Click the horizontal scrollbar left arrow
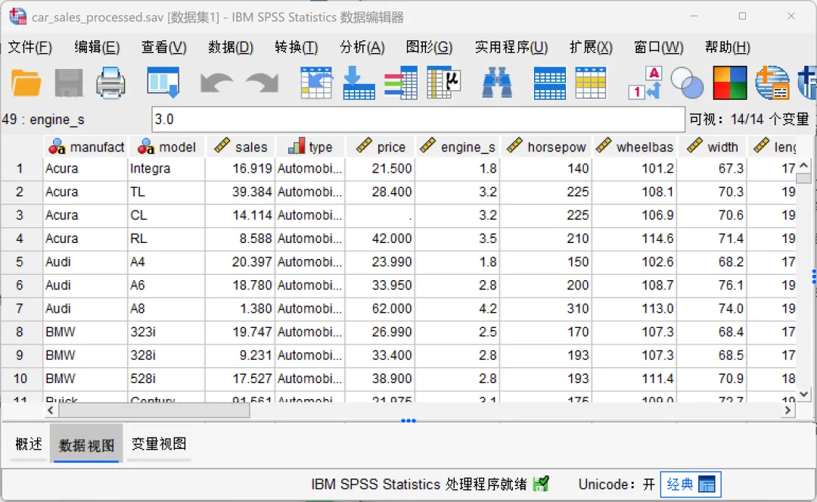817x502 pixels. tap(51, 410)
